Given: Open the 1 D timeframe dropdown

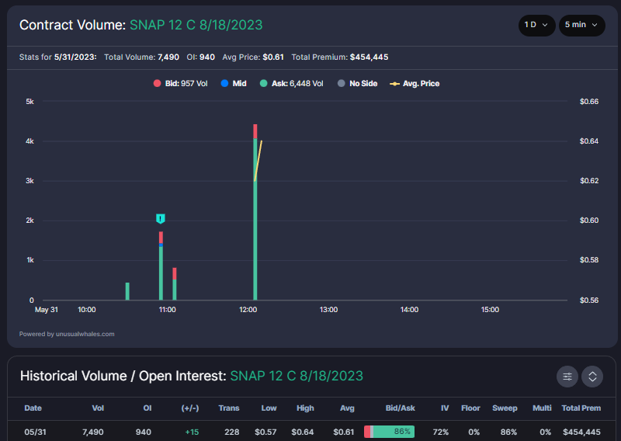Looking at the screenshot, I should click(x=536, y=25).
